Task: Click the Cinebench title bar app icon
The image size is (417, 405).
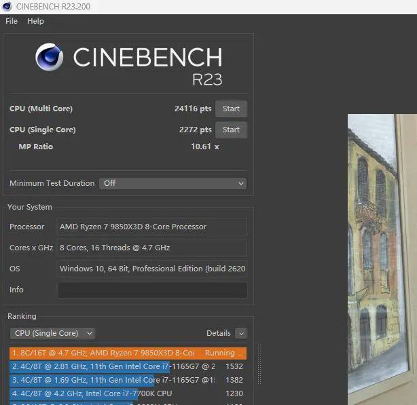Action: (7, 6)
